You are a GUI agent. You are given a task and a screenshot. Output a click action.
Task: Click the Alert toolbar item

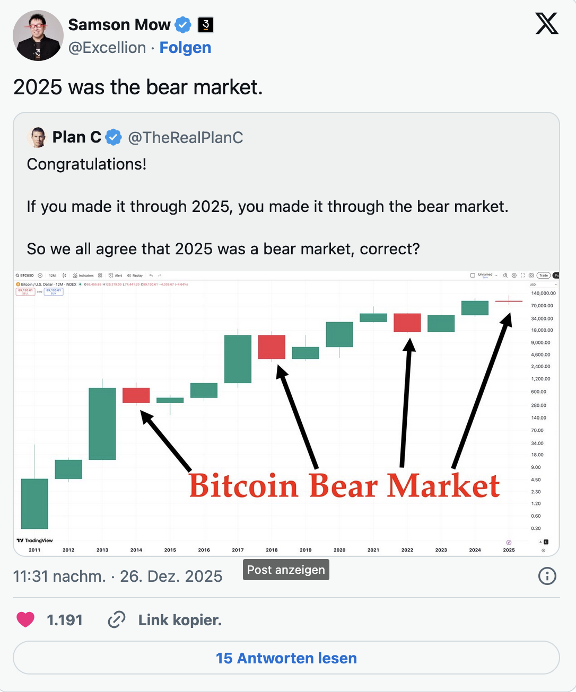[116, 276]
